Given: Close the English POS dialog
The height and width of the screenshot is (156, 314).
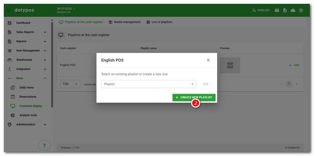Looking at the screenshot, I should click(x=208, y=60).
